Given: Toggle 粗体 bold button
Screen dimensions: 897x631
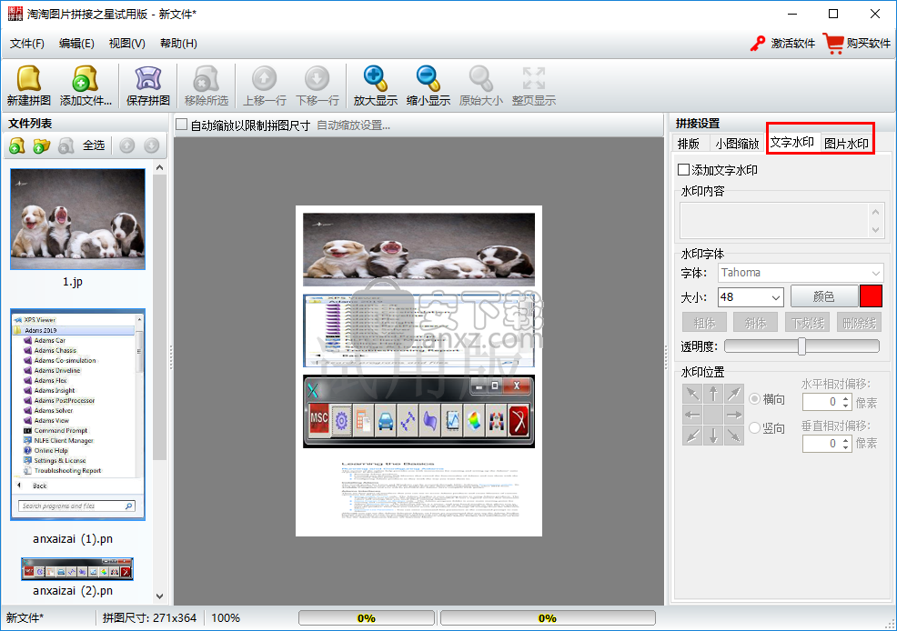Looking at the screenshot, I should (x=704, y=323).
